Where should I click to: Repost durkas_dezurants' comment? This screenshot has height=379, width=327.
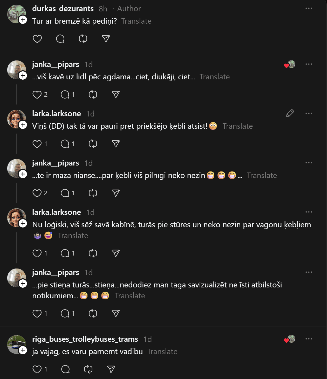pos(83,39)
